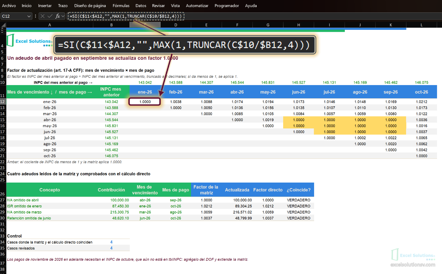Open the Automatizar tab

pos(197,6)
